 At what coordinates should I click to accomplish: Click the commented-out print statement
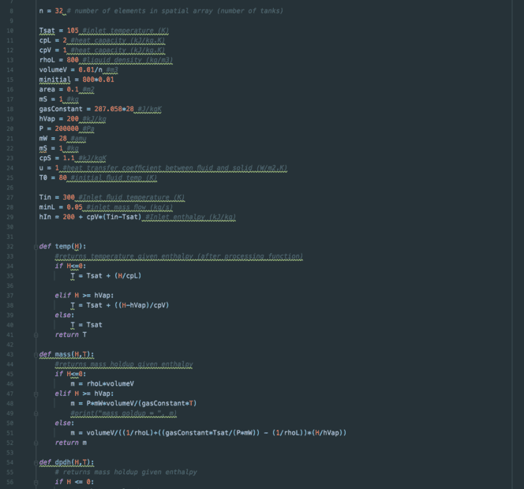123,412
